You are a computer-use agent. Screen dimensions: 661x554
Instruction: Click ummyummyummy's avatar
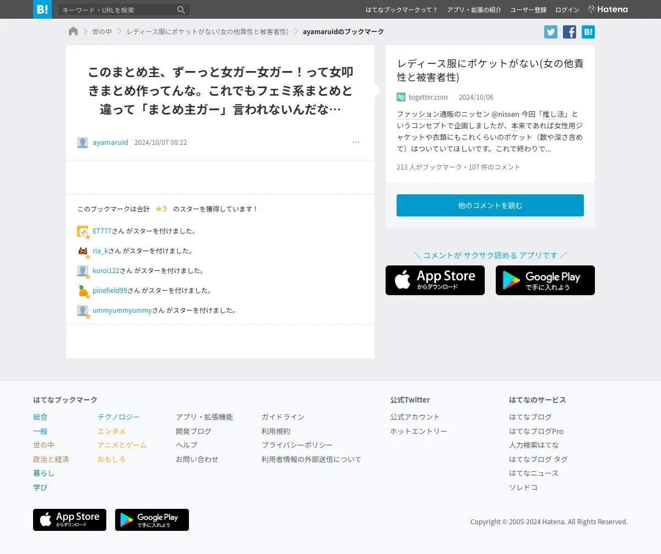[x=83, y=311]
